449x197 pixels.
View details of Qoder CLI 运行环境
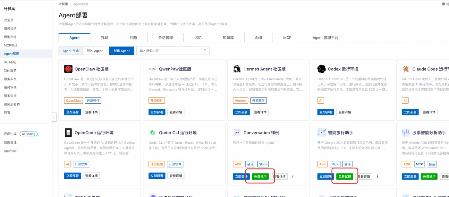click(176, 176)
